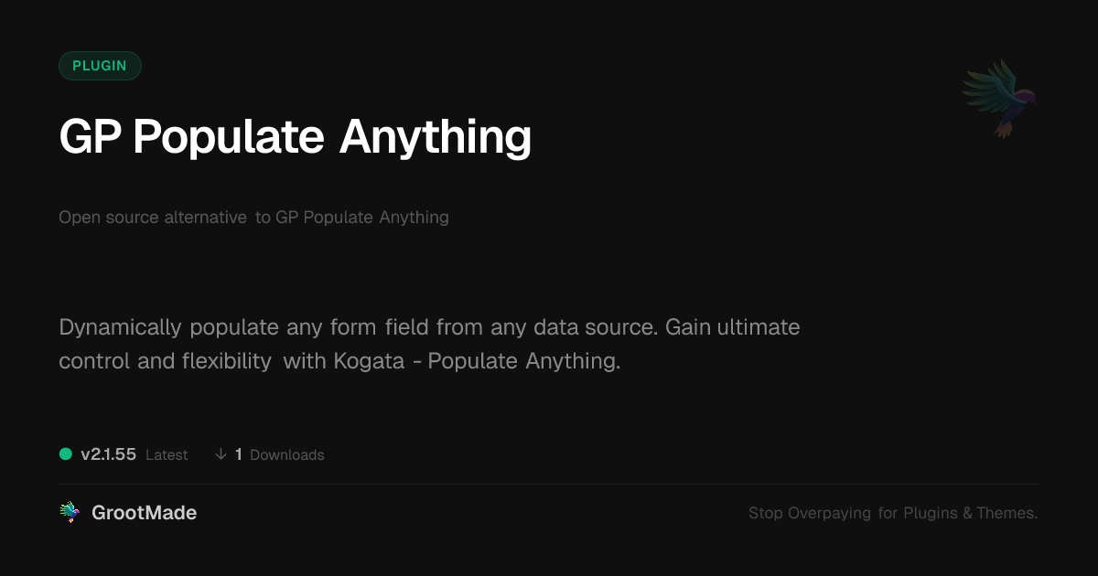Click the Downloads label text
The image size is (1098, 576).
pyautogui.click(x=286, y=454)
